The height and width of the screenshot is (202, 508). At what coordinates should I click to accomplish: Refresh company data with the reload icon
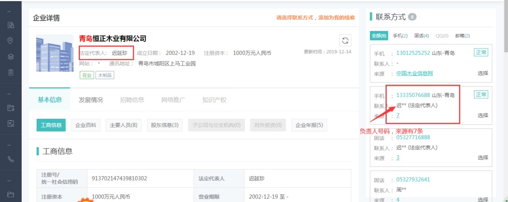coord(345,41)
